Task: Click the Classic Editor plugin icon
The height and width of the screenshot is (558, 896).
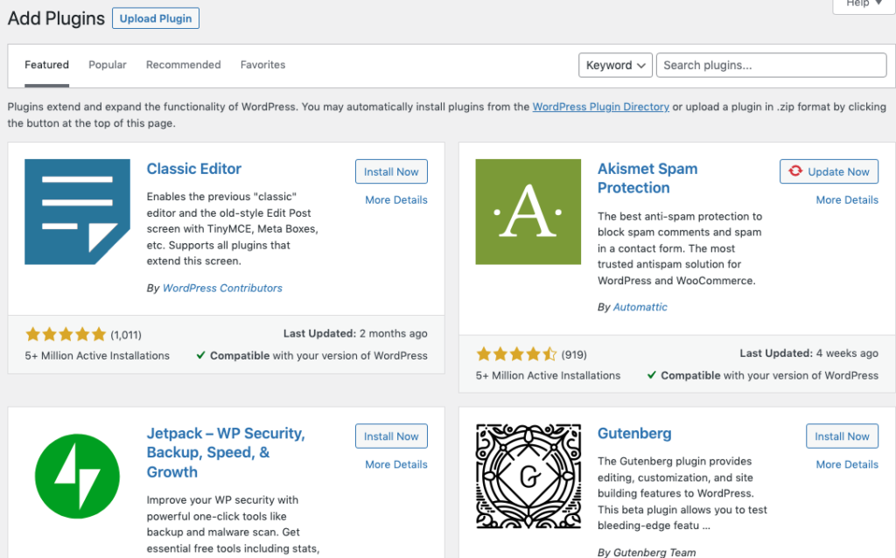Action: tap(77, 212)
